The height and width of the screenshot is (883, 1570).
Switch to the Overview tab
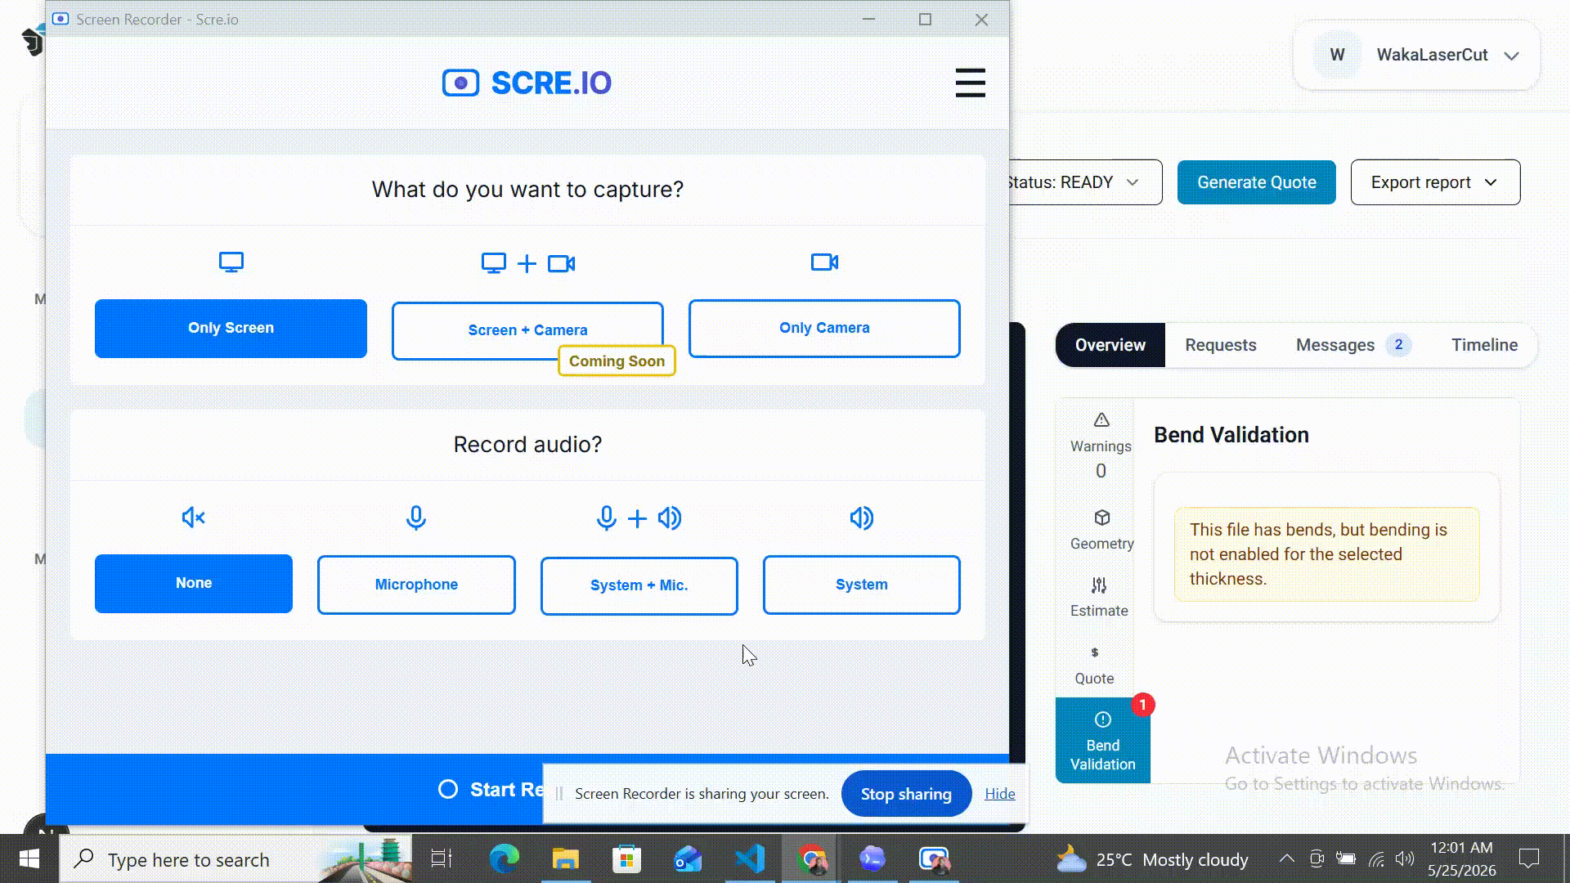(x=1110, y=345)
